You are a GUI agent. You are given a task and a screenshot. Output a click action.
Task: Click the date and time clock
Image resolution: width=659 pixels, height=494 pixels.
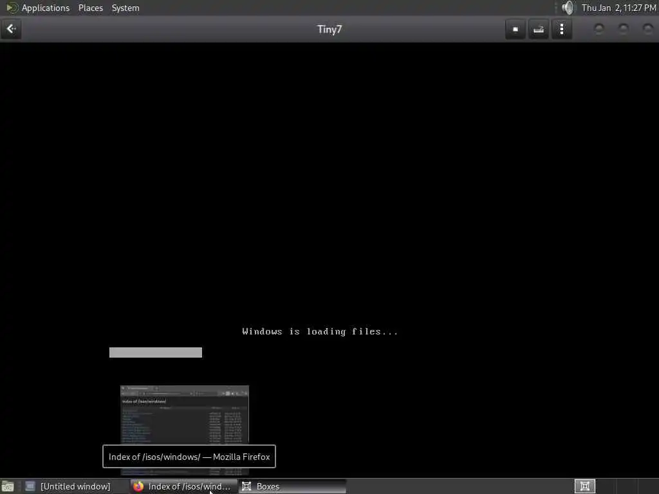pyautogui.click(x=618, y=8)
